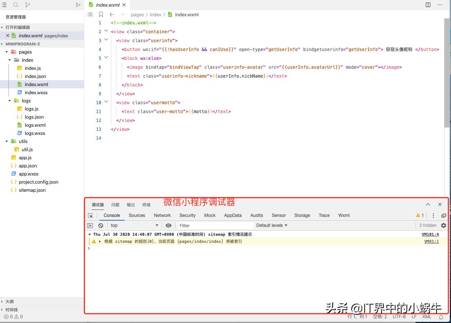451x323 pixels.
Task: Open the top context dropdown
Action: click(135, 225)
